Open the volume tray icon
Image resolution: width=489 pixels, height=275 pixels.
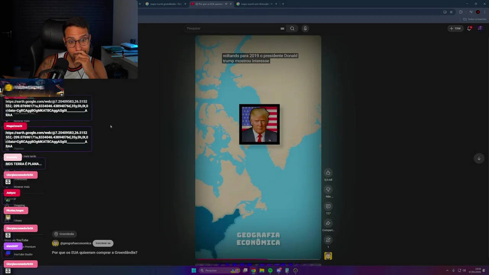(x=464, y=270)
